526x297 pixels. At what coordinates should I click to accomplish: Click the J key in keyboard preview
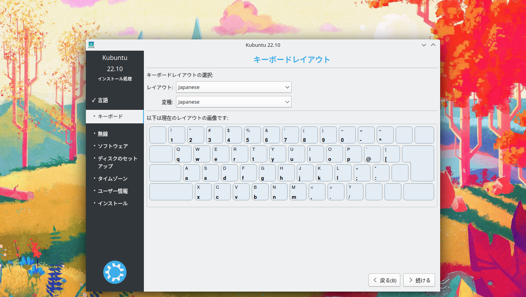(x=305, y=173)
